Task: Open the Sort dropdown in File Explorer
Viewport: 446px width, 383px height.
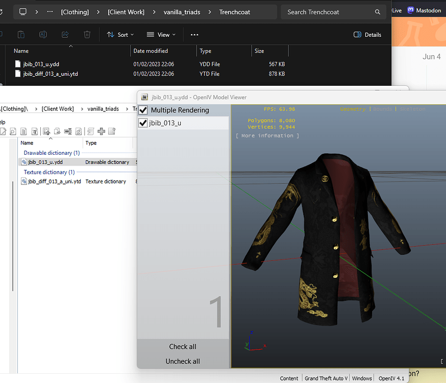Action: 120,34
